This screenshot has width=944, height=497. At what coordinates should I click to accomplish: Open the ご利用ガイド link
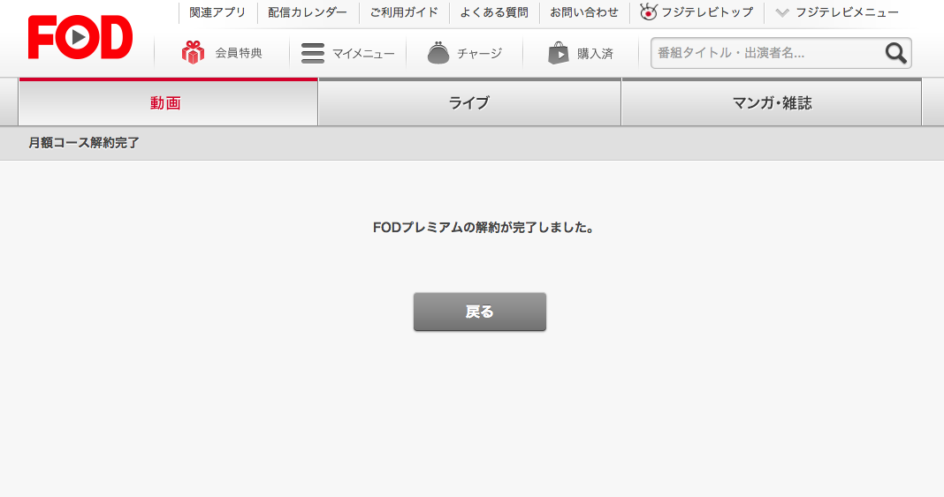click(x=404, y=12)
